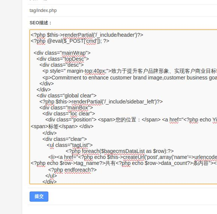Viewport: 217px width, 214px height.
Task: Click the closing </ul> line
Action: pyautogui.click(x=51, y=176)
